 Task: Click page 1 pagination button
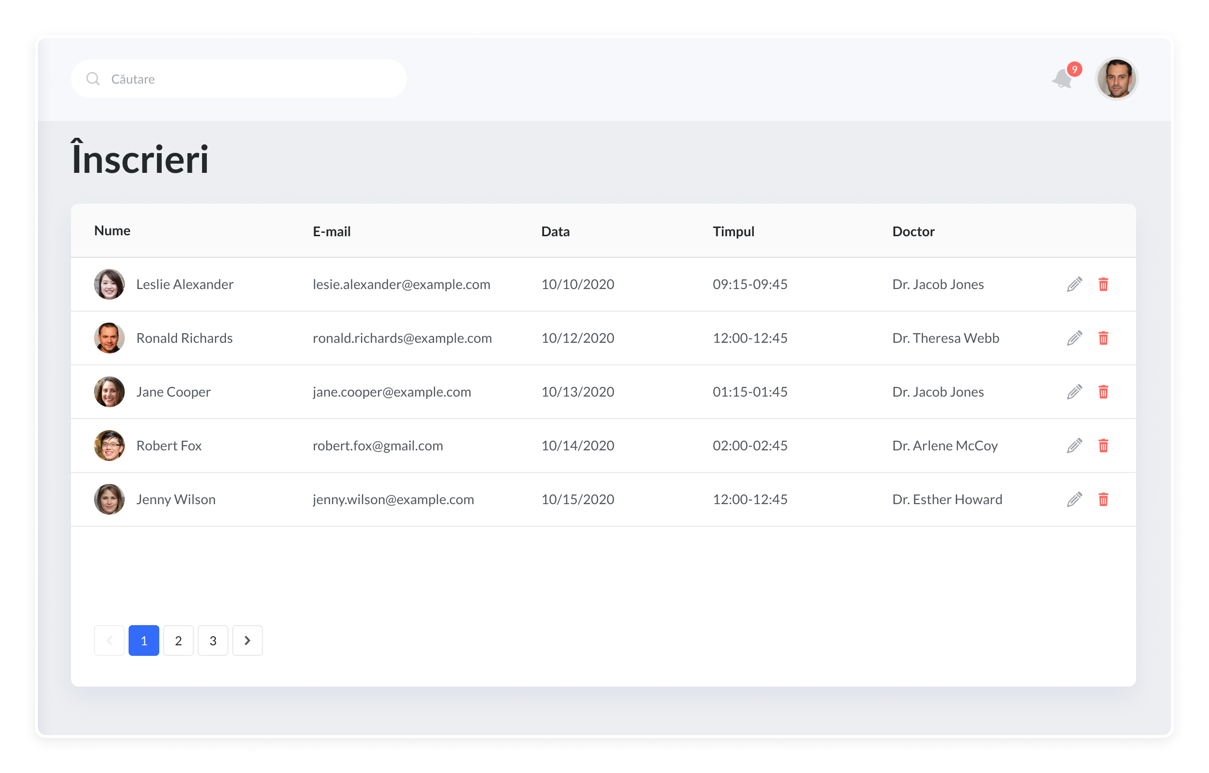143,640
